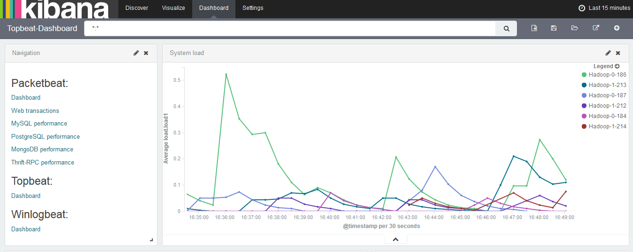Select Hadoop-0-184 legend entry

(604, 116)
